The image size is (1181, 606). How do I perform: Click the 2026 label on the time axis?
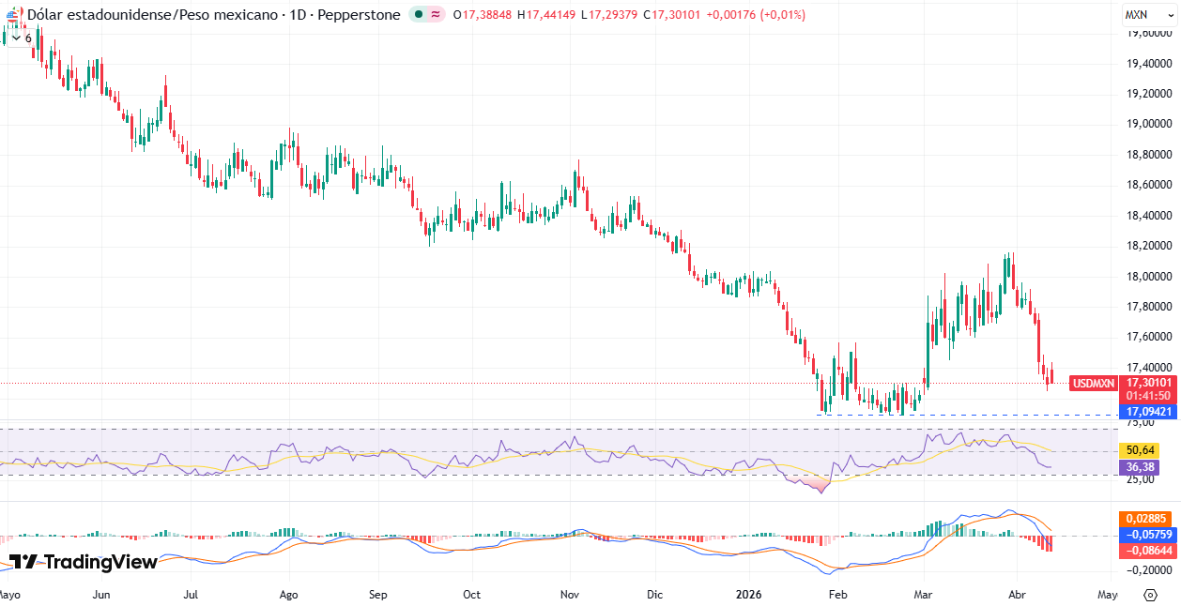point(748,595)
